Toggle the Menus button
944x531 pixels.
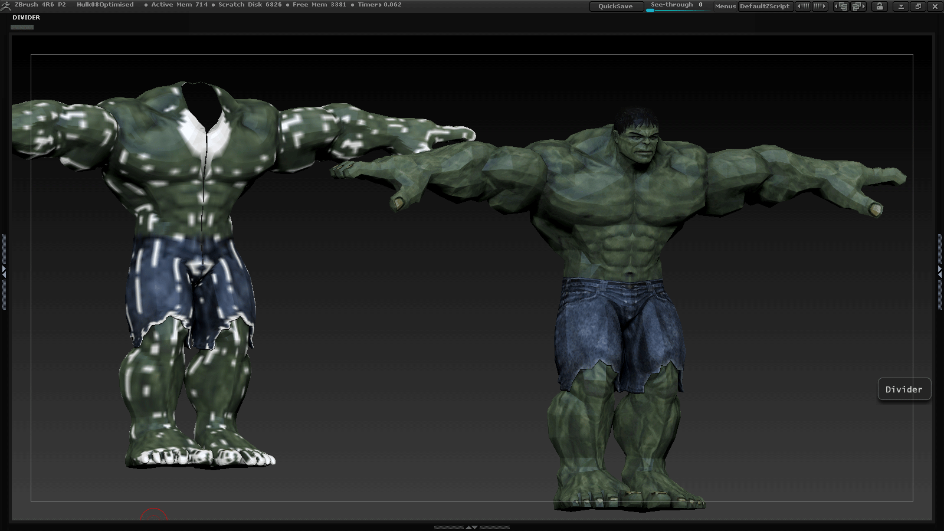pyautogui.click(x=725, y=6)
